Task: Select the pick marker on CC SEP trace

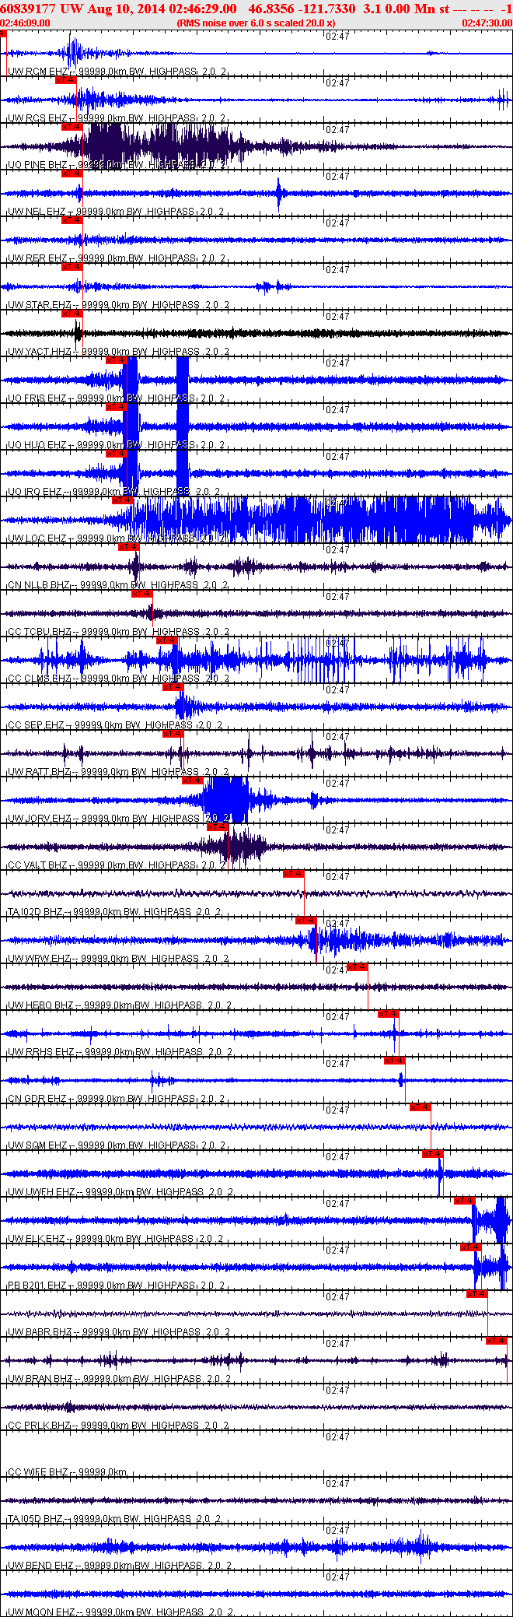Action: point(172,686)
